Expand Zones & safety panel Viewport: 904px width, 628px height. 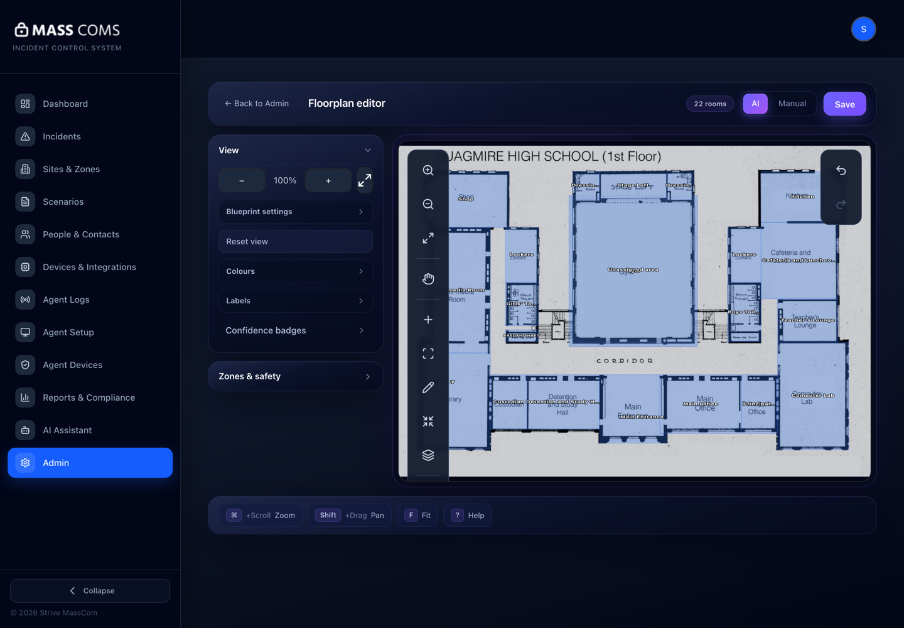tap(296, 376)
